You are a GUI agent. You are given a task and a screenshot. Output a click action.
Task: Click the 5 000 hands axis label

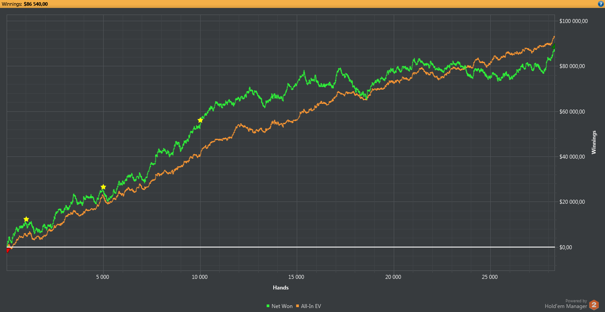click(x=103, y=277)
